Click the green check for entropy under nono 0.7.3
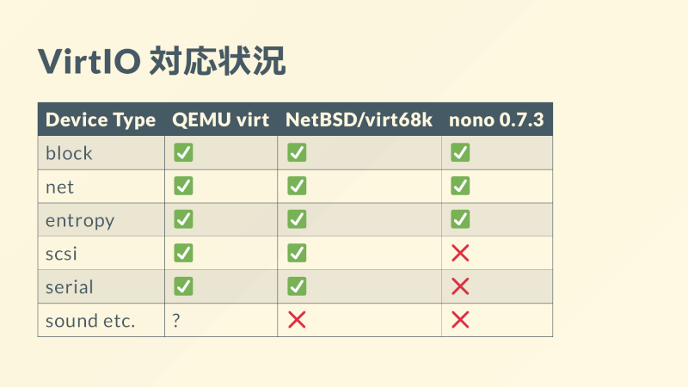The height and width of the screenshot is (387, 688). [460, 219]
